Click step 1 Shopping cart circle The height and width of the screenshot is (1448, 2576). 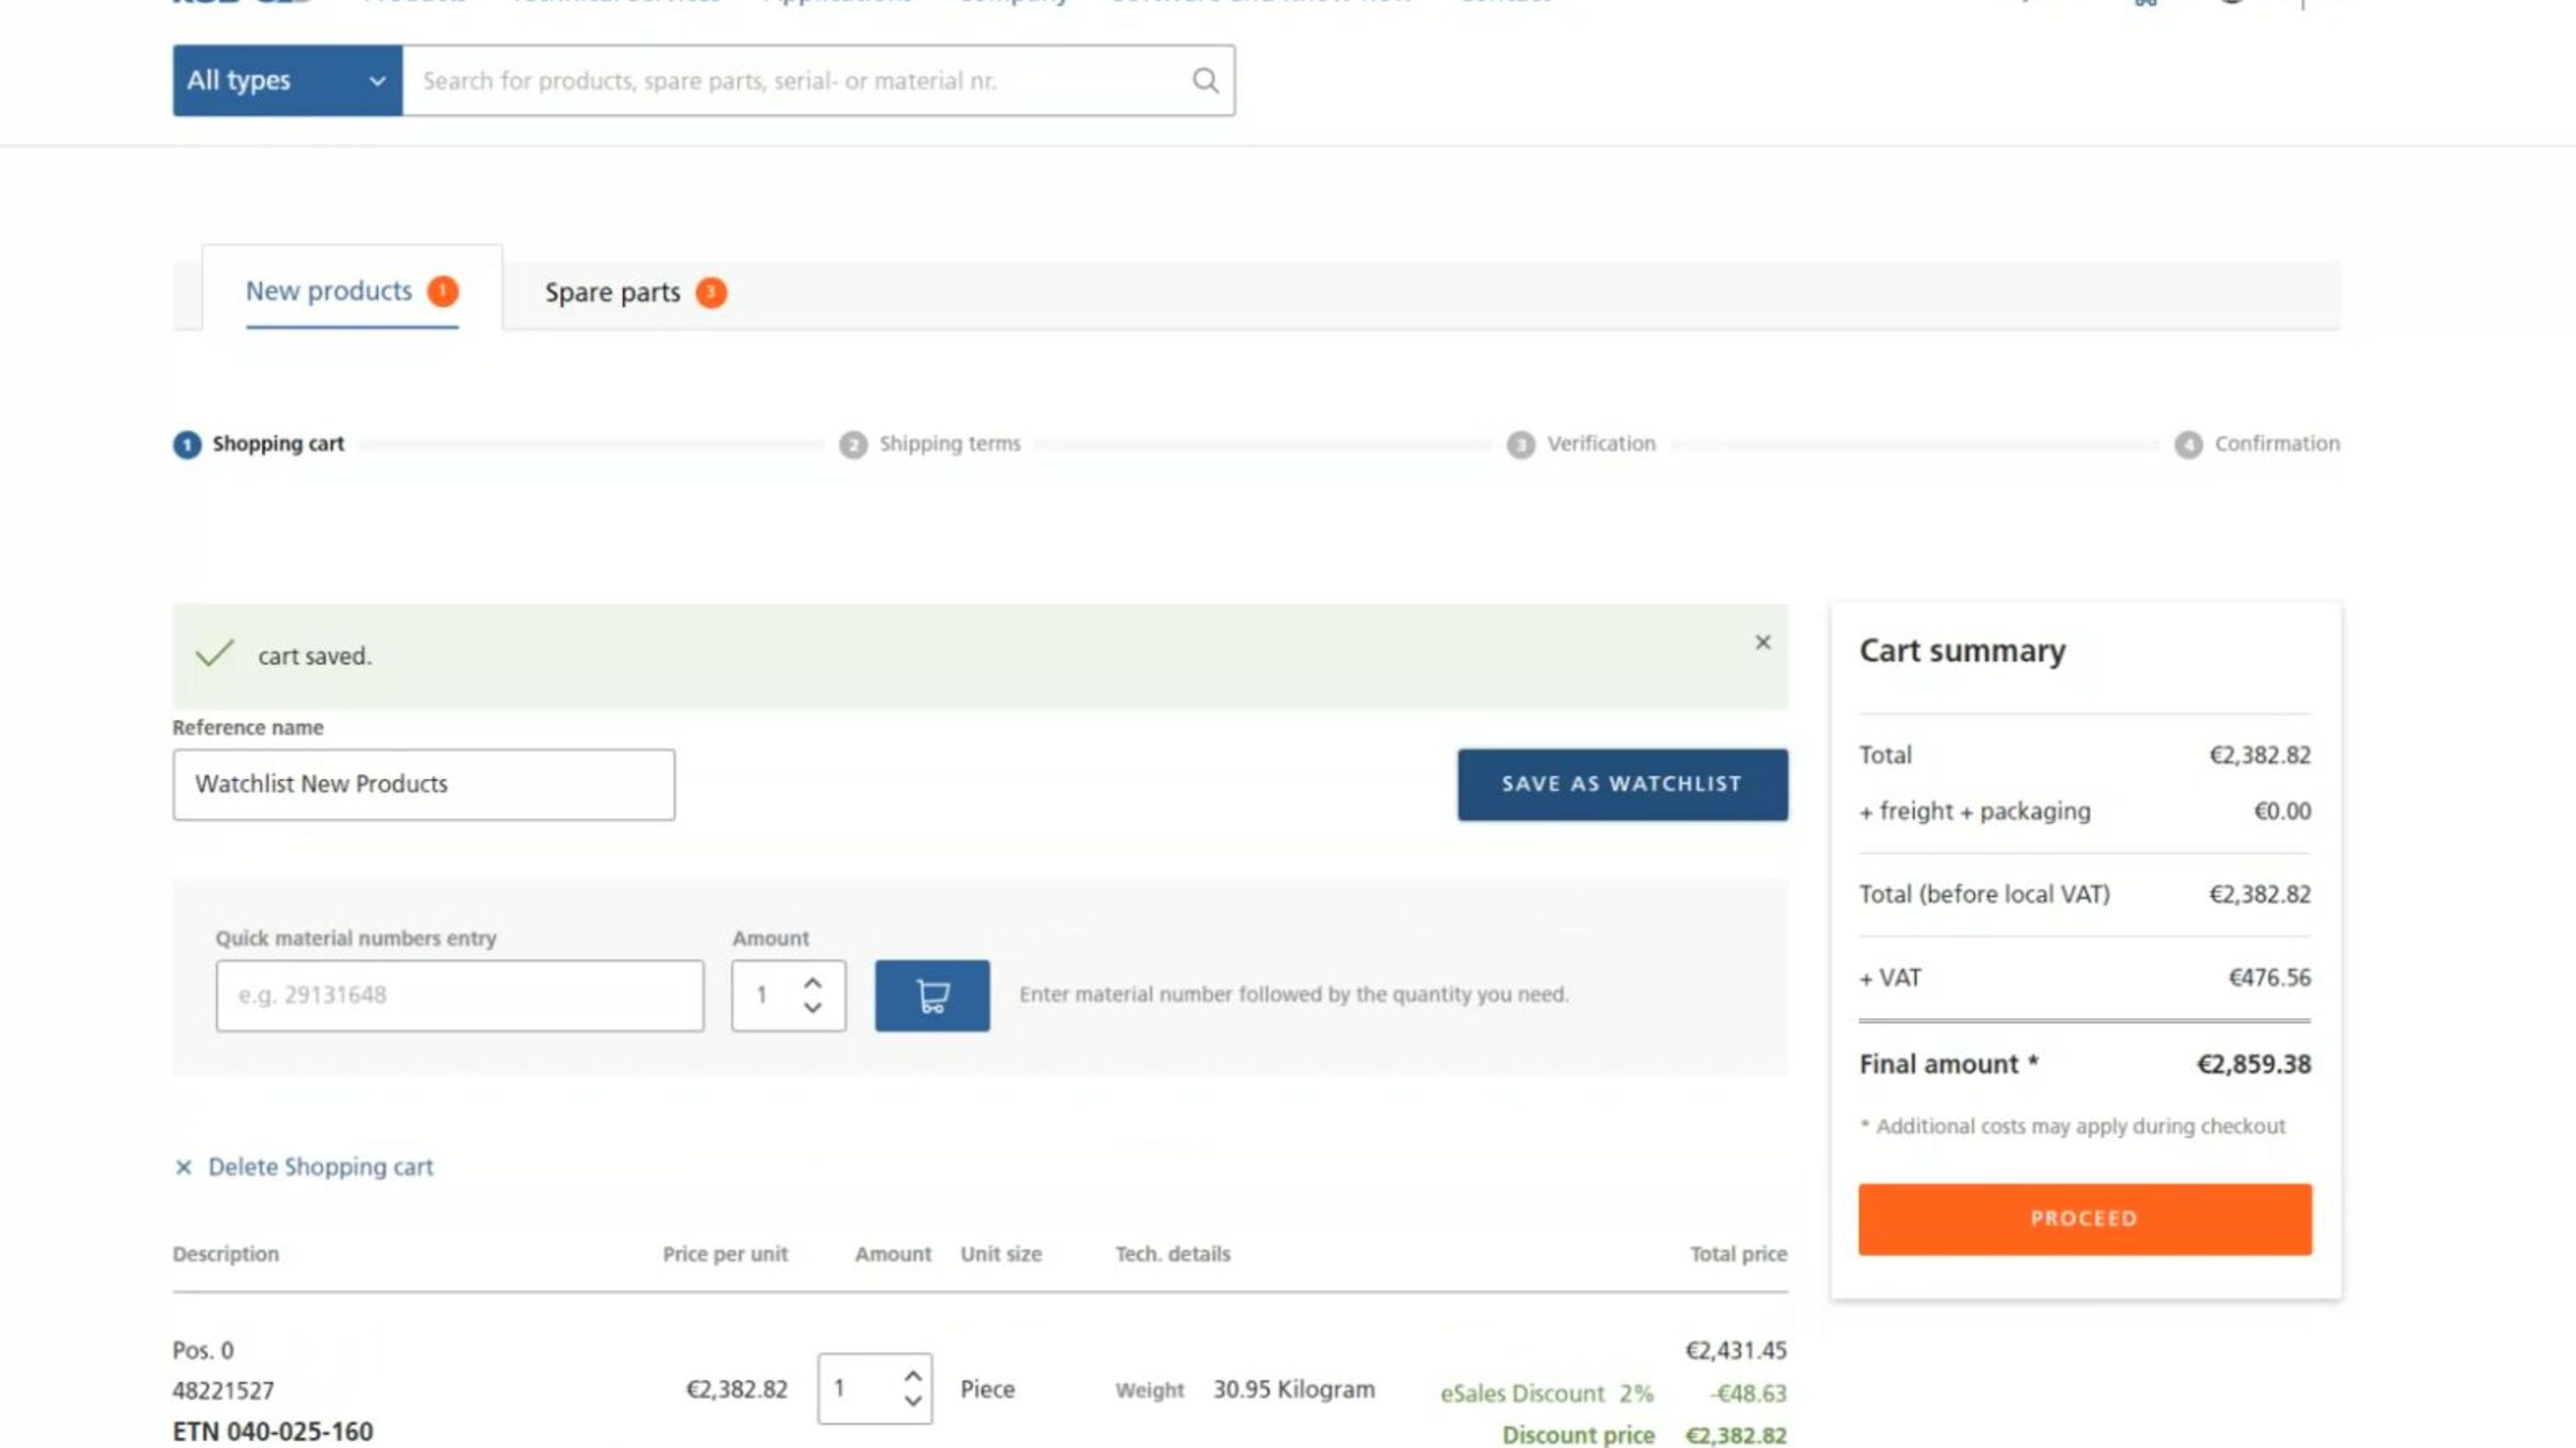[187, 445]
